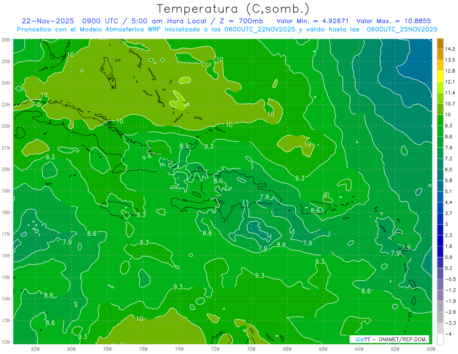The height and width of the screenshot is (354, 458).
Task: Pick the legend color band between 14.2 and 13.5
Action: [440, 55]
